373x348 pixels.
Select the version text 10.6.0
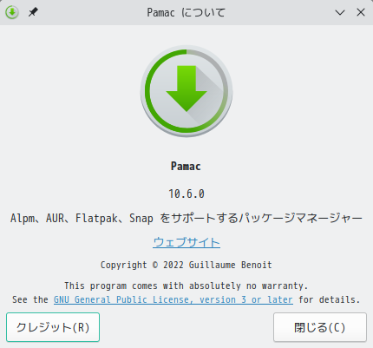[x=186, y=194]
